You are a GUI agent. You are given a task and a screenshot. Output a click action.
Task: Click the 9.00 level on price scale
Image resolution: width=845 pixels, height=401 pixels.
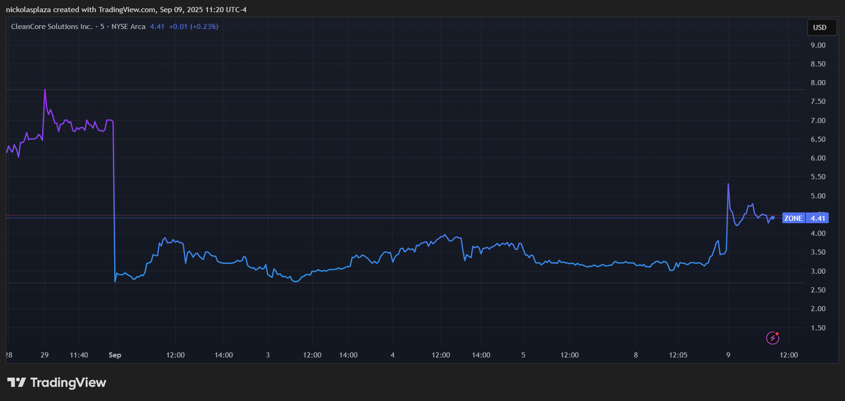[x=818, y=45]
